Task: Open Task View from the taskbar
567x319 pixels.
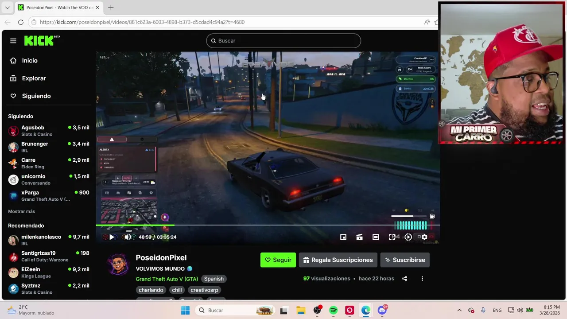Action: coord(284,311)
